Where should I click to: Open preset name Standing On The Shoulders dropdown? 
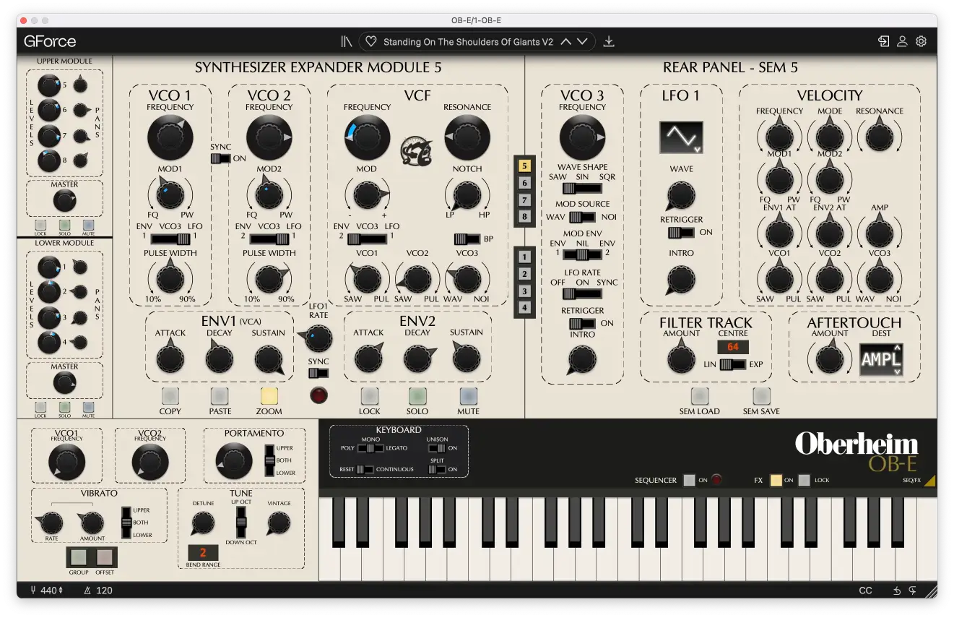tap(468, 42)
